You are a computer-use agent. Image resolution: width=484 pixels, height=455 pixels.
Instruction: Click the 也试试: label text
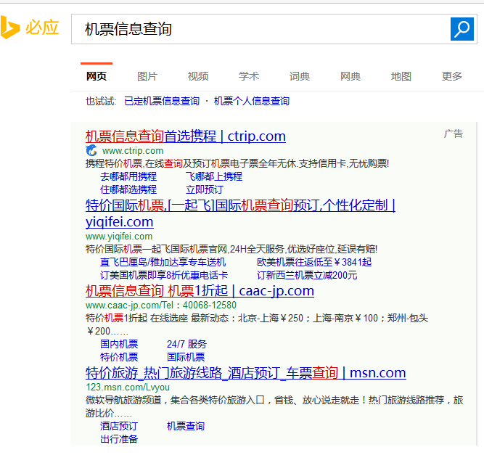101,101
